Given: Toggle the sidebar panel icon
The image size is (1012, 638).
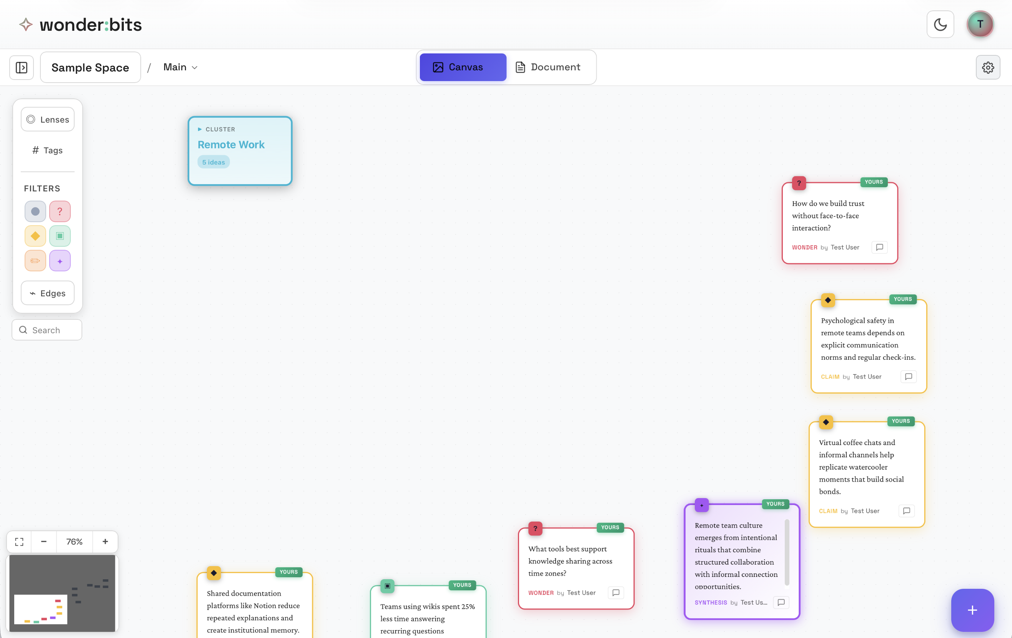Looking at the screenshot, I should click(22, 67).
